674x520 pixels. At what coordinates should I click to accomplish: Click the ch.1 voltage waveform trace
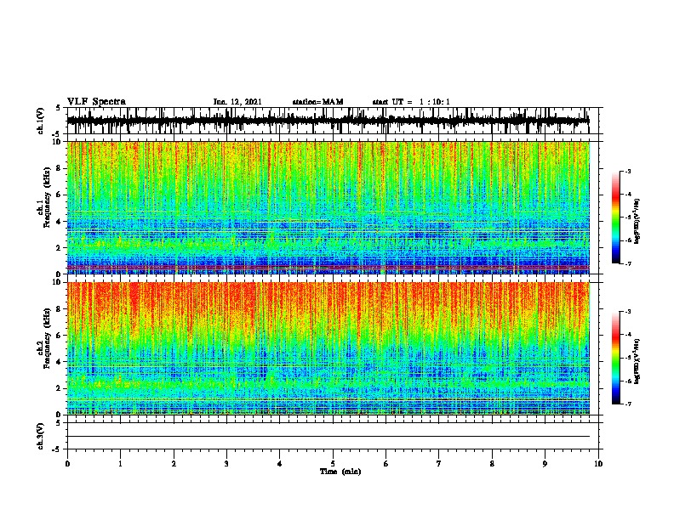click(x=328, y=121)
